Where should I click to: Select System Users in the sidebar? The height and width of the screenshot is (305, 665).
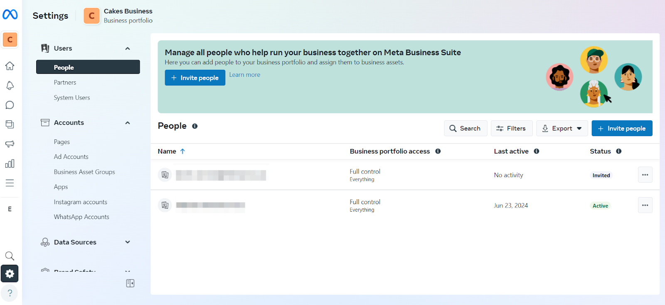coord(72,98)
